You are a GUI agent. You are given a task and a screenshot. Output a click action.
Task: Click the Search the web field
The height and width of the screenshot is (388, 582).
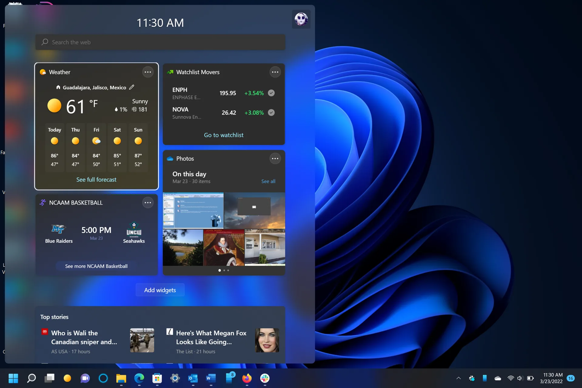(x=160, y=42)
